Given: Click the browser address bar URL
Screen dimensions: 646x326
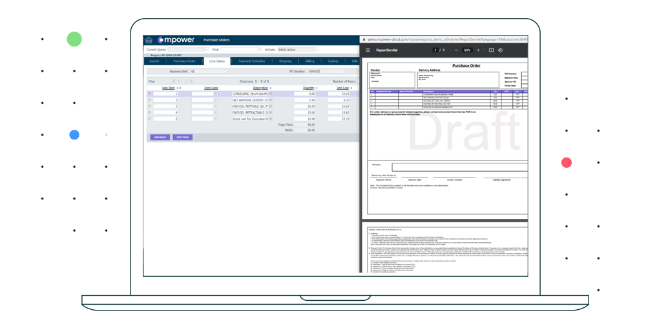Looking at the screenshot, I should point(447,39).
